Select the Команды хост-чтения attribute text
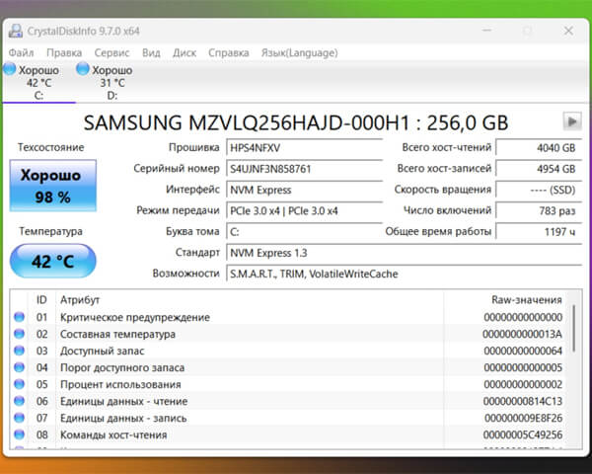 113,434
